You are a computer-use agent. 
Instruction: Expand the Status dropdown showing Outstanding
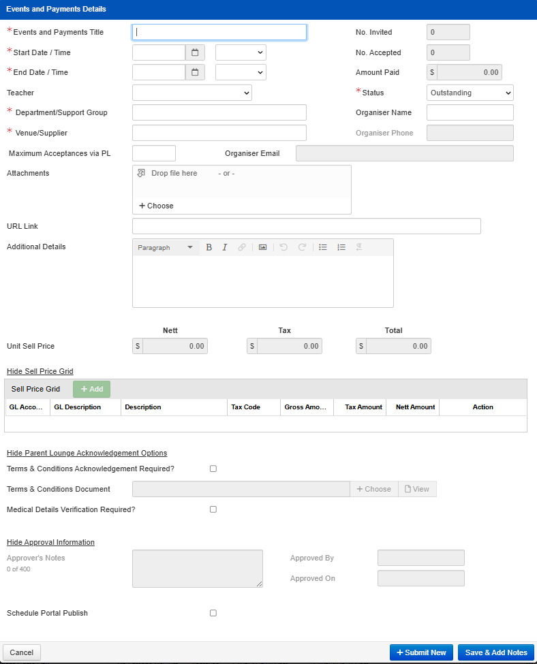[470, 93]
